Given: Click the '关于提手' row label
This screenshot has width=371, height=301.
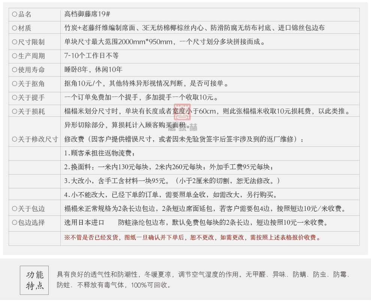Looking at the screenshot, I should 28,98.
